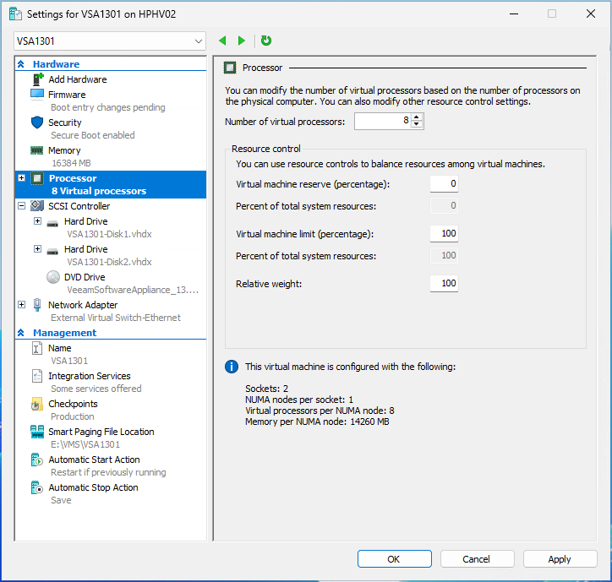This screenshot has height=582, width=612.
Task: Select Automatic Start Action item
Action: (x=94, y=460)
